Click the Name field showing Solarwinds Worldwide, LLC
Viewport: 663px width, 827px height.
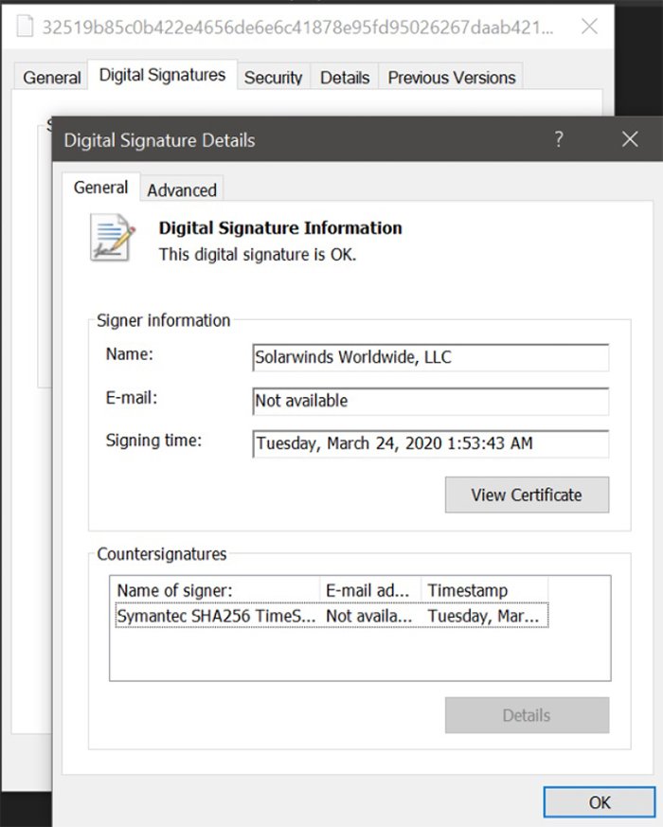pyautogui.click(x=431, y=357)
